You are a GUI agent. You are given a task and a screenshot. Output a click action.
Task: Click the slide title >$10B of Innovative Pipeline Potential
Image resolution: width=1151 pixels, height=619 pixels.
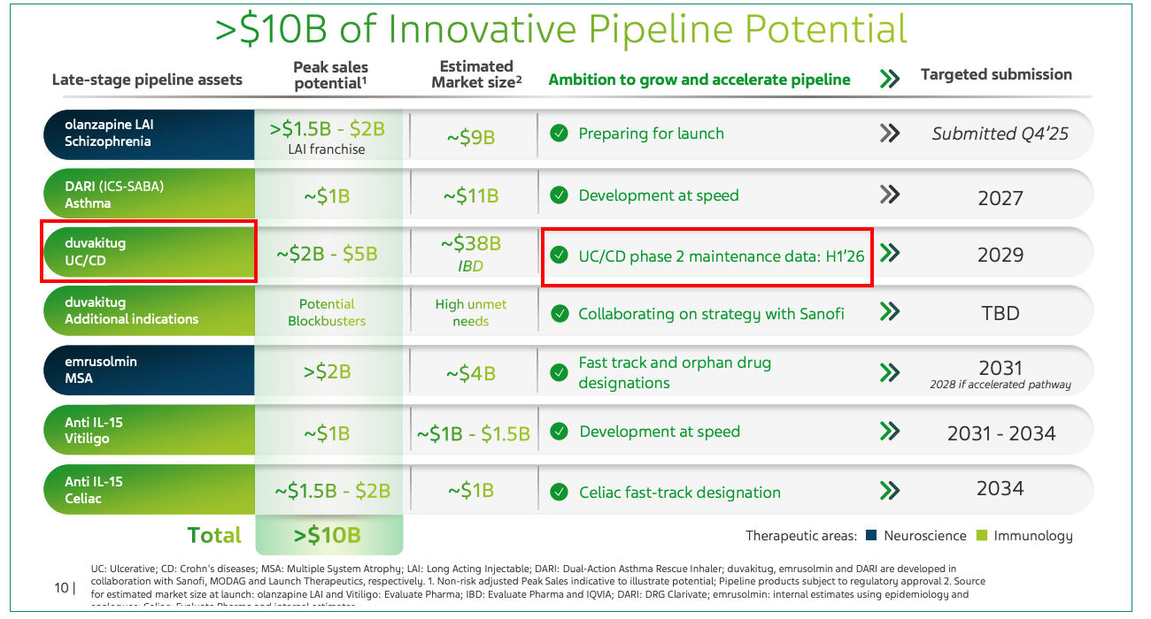pos(561,29)
